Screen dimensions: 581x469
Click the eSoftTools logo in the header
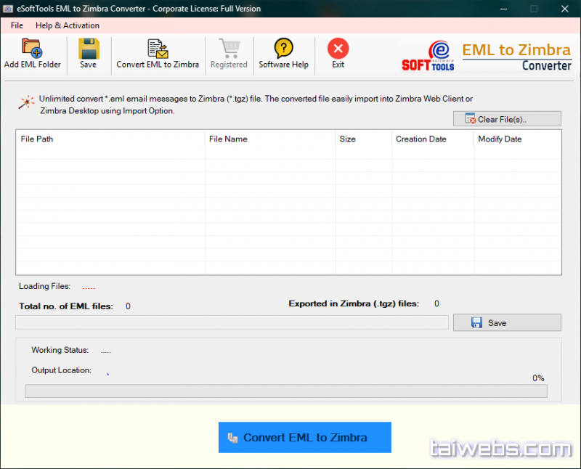pyautogui.click(x=428, y=55)
